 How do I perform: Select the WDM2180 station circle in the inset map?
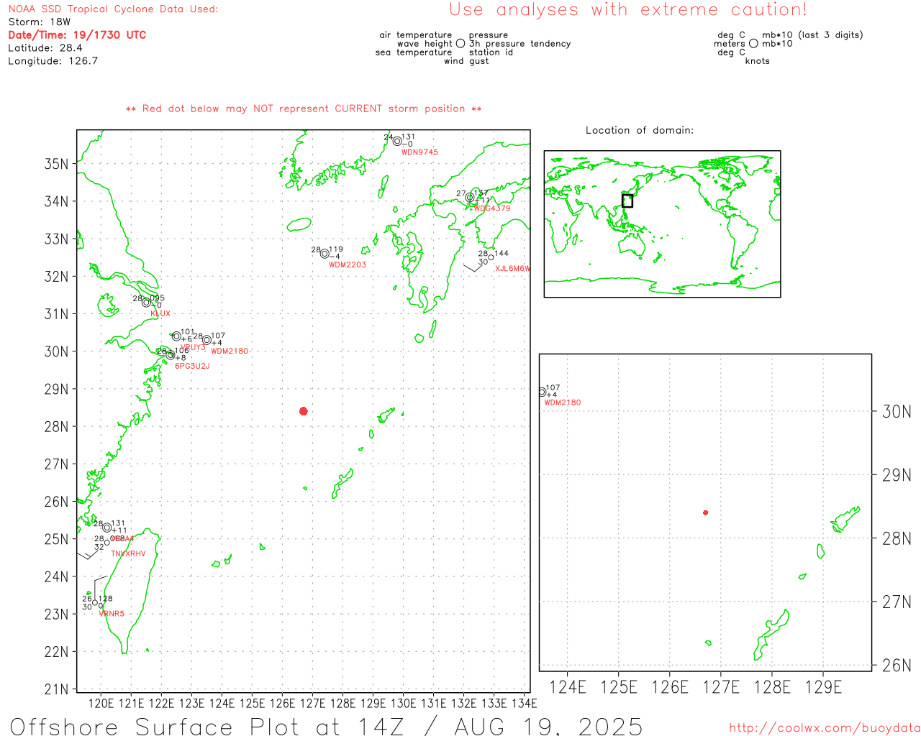pyautogui.click(x=542, y=392)
